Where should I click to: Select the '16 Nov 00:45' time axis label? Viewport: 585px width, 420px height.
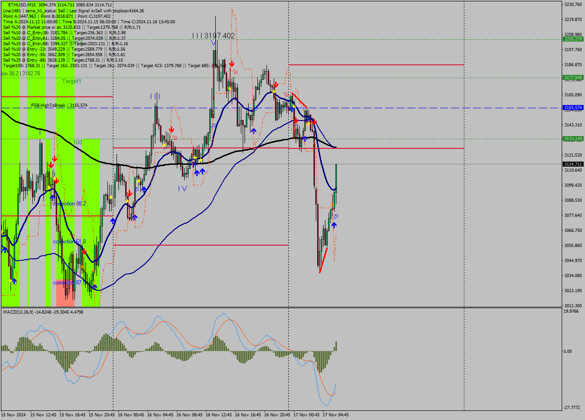click(131, 415)
